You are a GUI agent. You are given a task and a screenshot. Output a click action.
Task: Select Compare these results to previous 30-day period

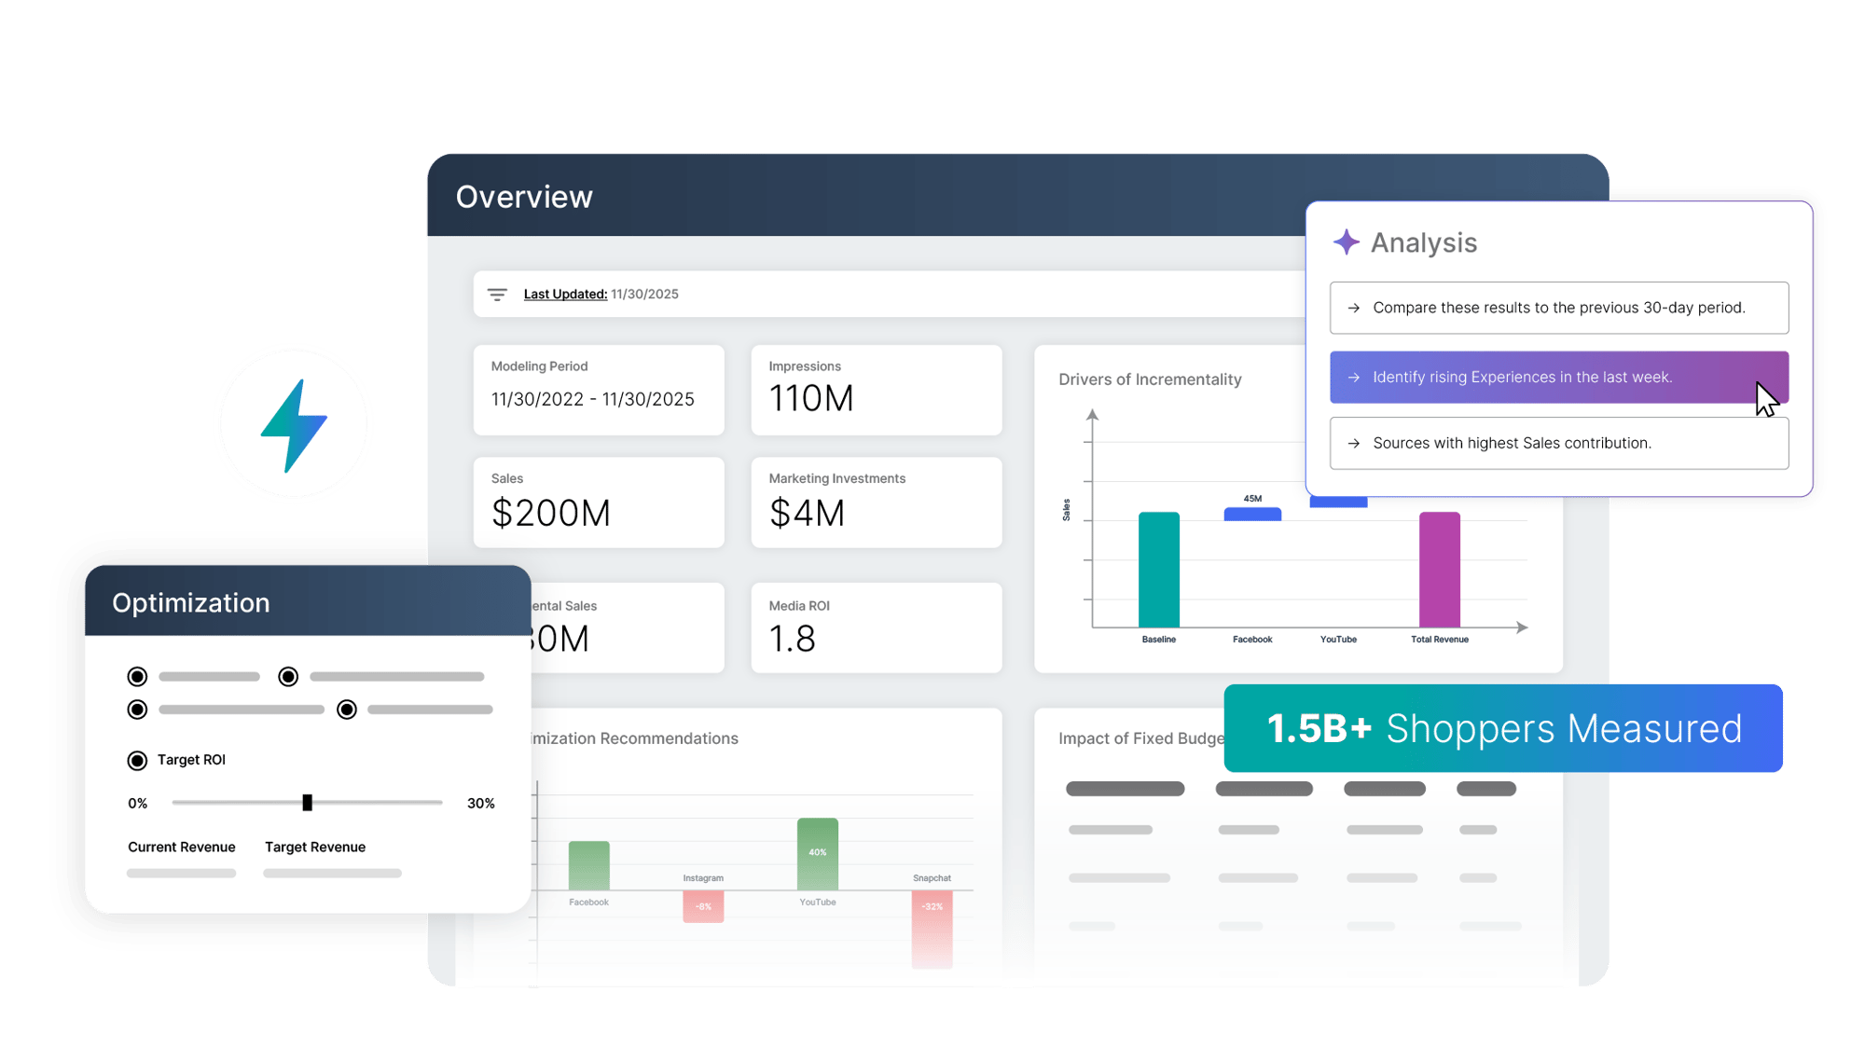[x=1559, y=308]
